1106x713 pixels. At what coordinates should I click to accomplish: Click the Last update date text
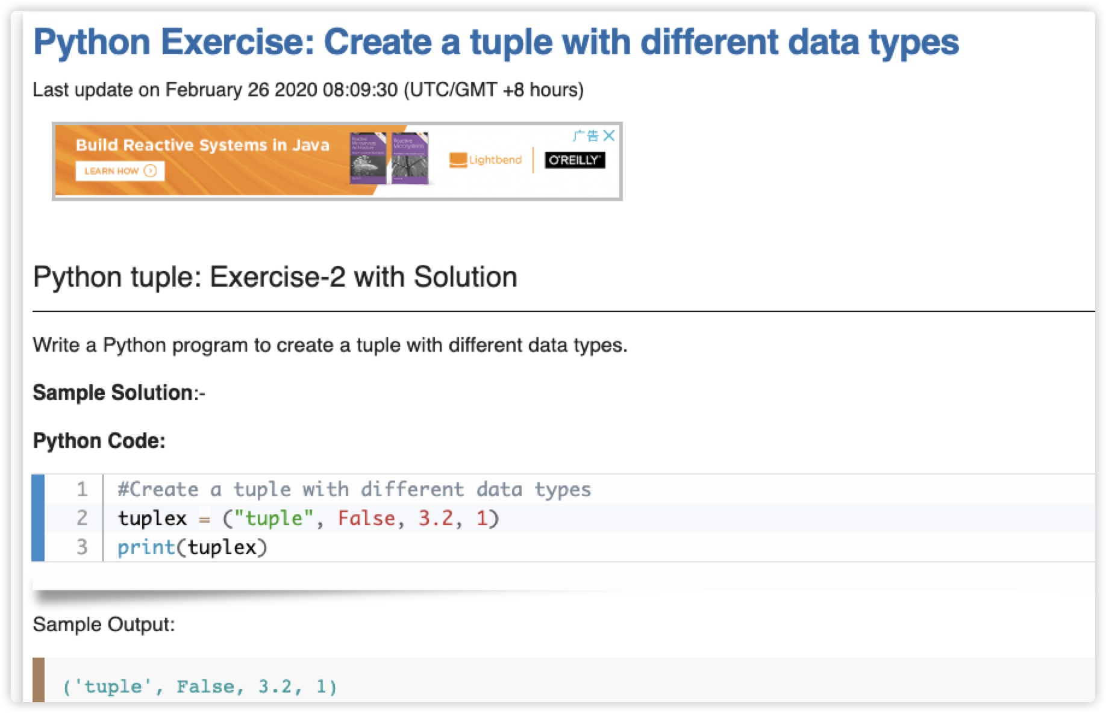coord(307,90)
